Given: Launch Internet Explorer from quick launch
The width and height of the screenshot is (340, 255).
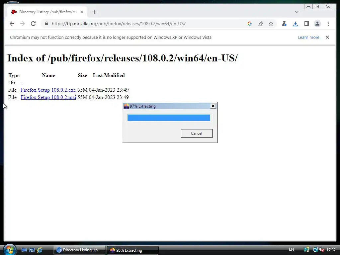Looking at the screenshot, I should pos(40,250).
